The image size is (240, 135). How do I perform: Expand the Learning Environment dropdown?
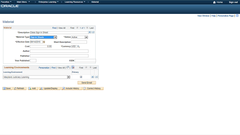click(37, 77)
